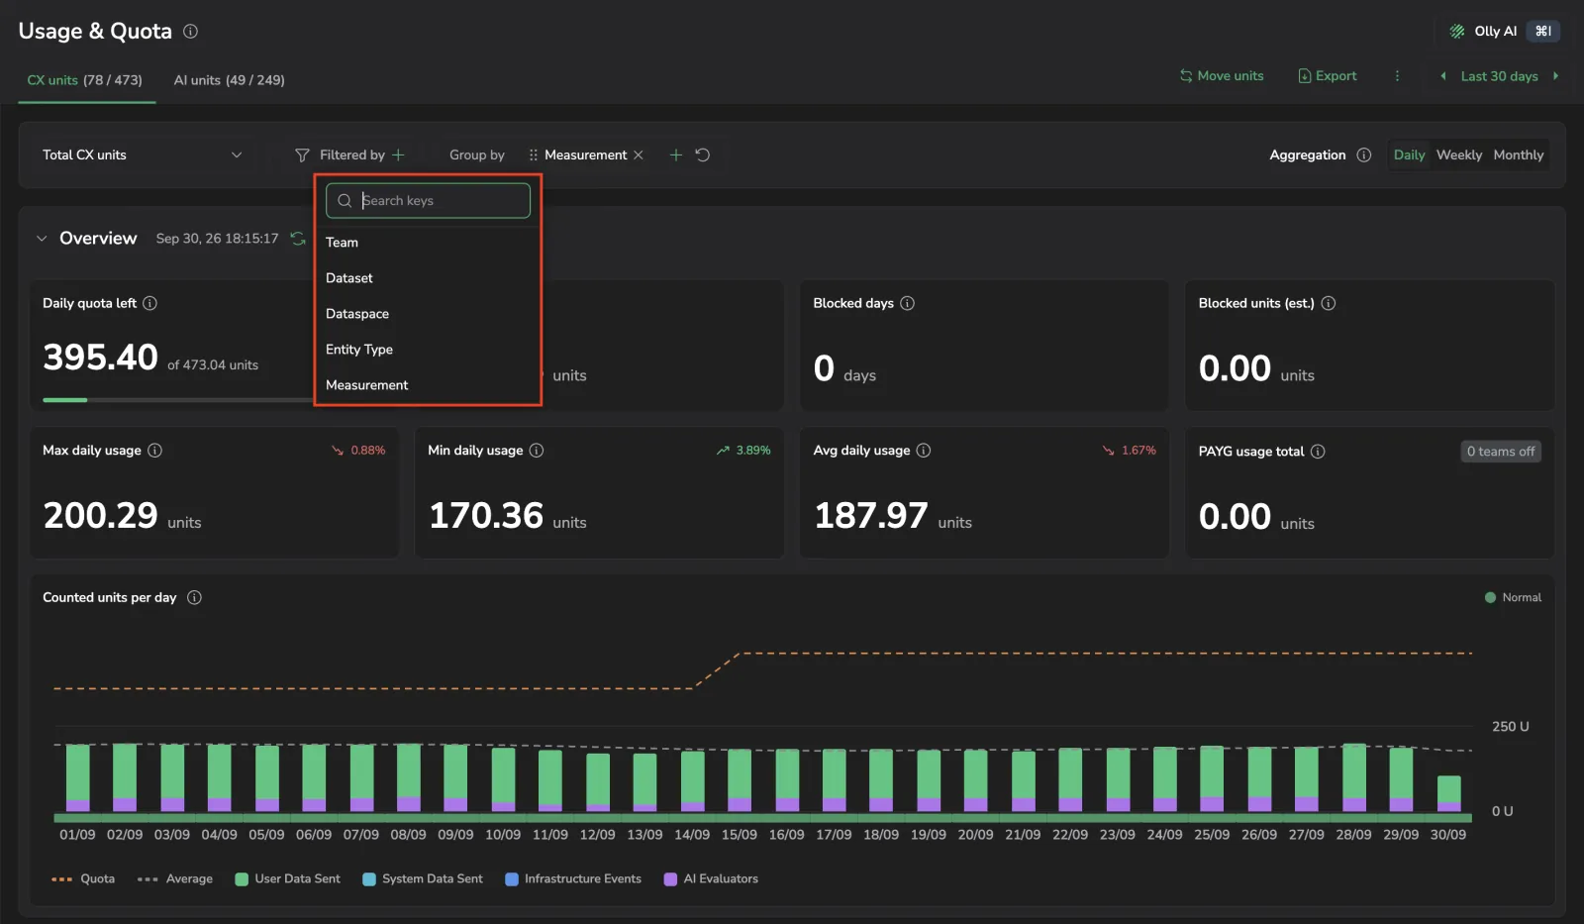
Task: Click the refresh icon next to timestamp
Action: (297, 239)
